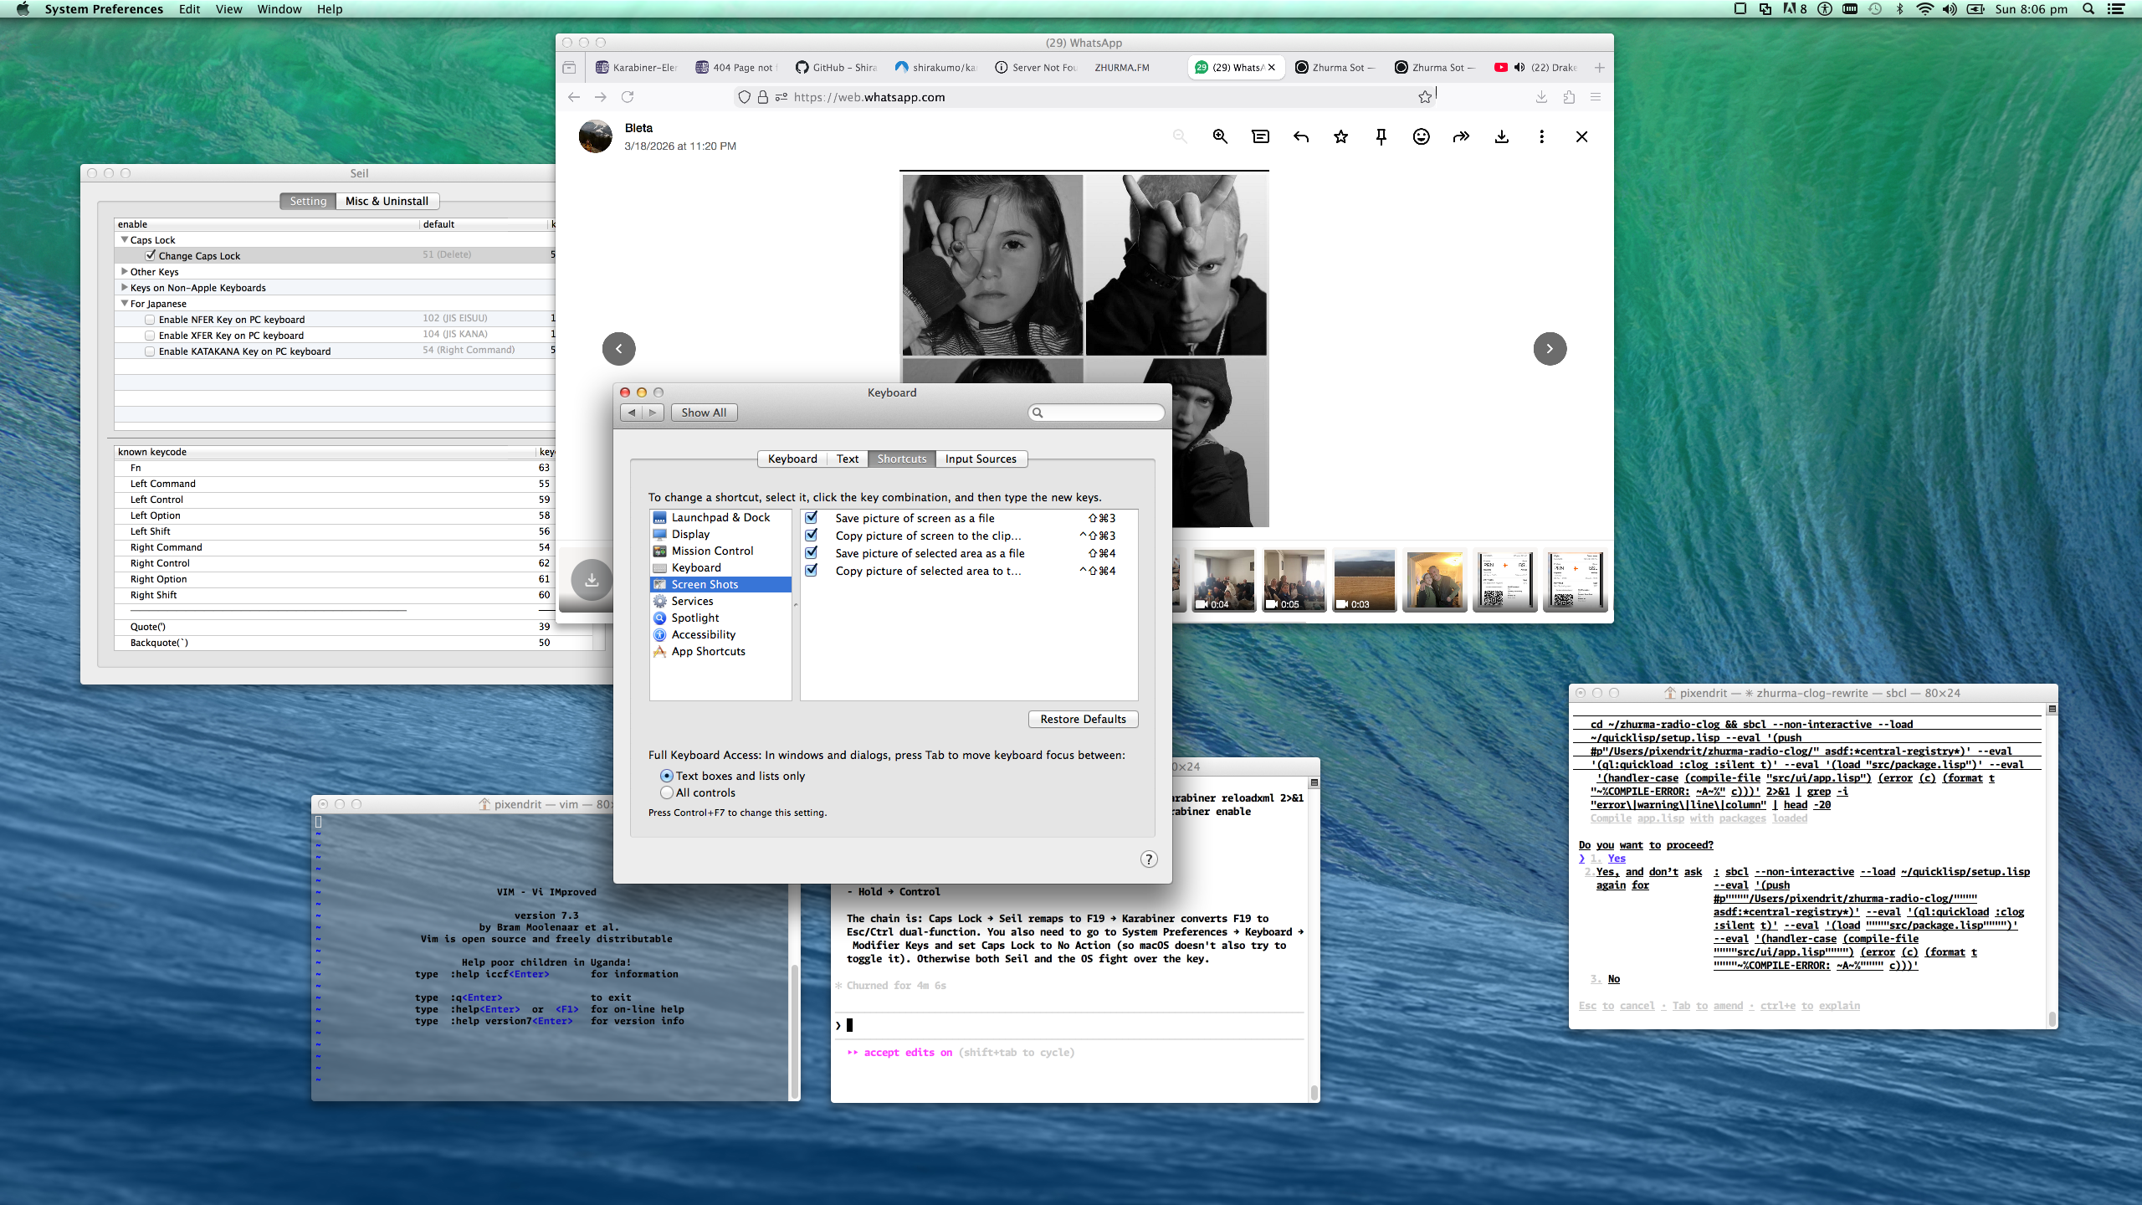Click the Restore Defaults button
The image size is (2142, 1205).
tap(1083, 719)
